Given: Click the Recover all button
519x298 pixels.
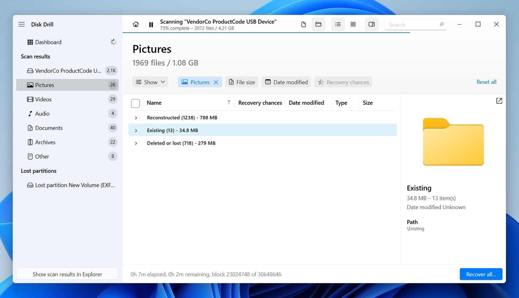Looking at the screenshot, I should coord(481,274).
